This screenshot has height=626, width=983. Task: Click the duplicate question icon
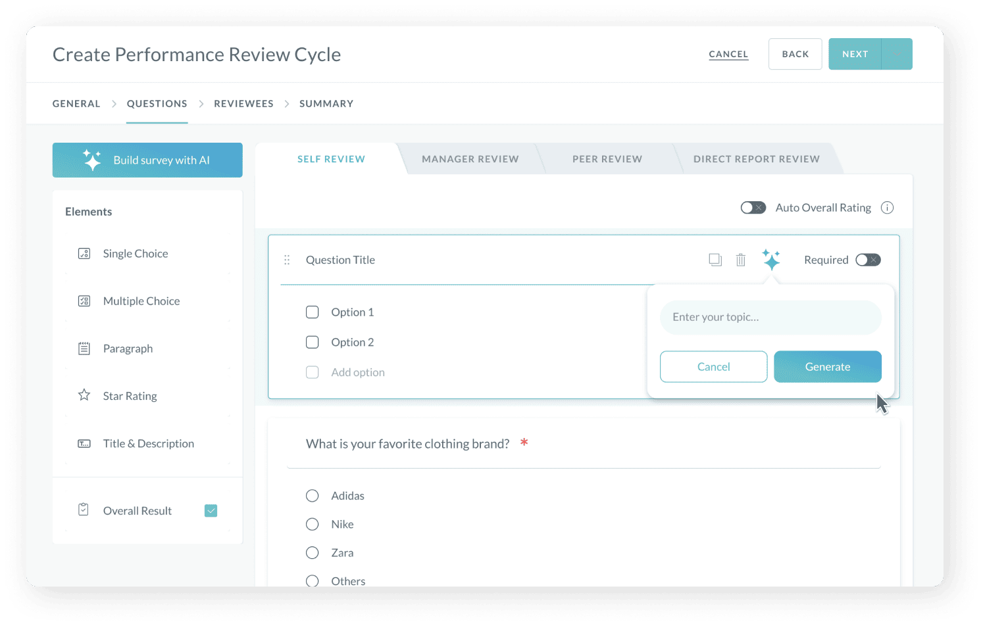tap(715, 260)
